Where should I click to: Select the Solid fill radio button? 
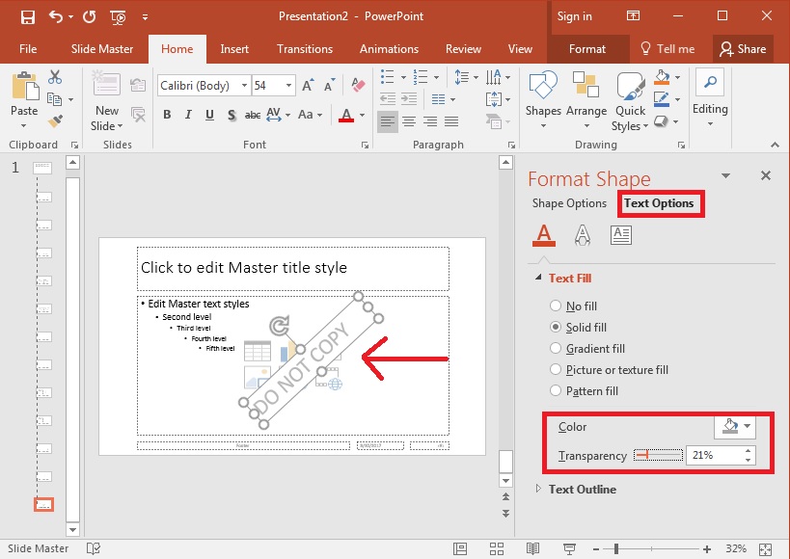point(556,327)
